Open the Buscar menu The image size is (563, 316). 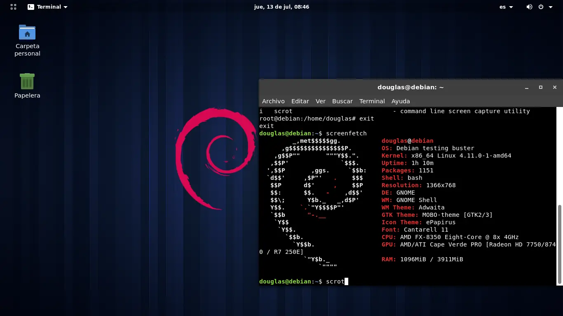pos(342,101)
